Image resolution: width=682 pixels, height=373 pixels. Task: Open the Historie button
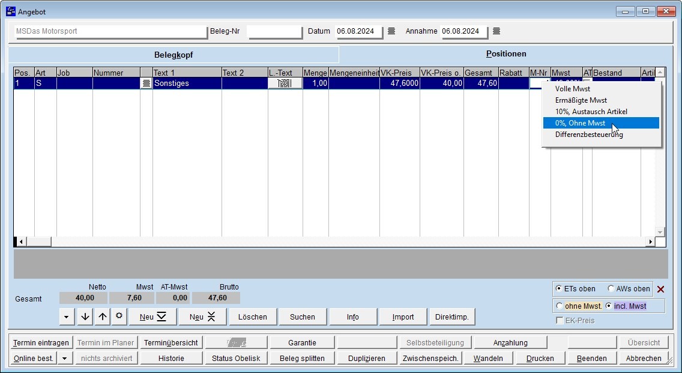(171, 359)
